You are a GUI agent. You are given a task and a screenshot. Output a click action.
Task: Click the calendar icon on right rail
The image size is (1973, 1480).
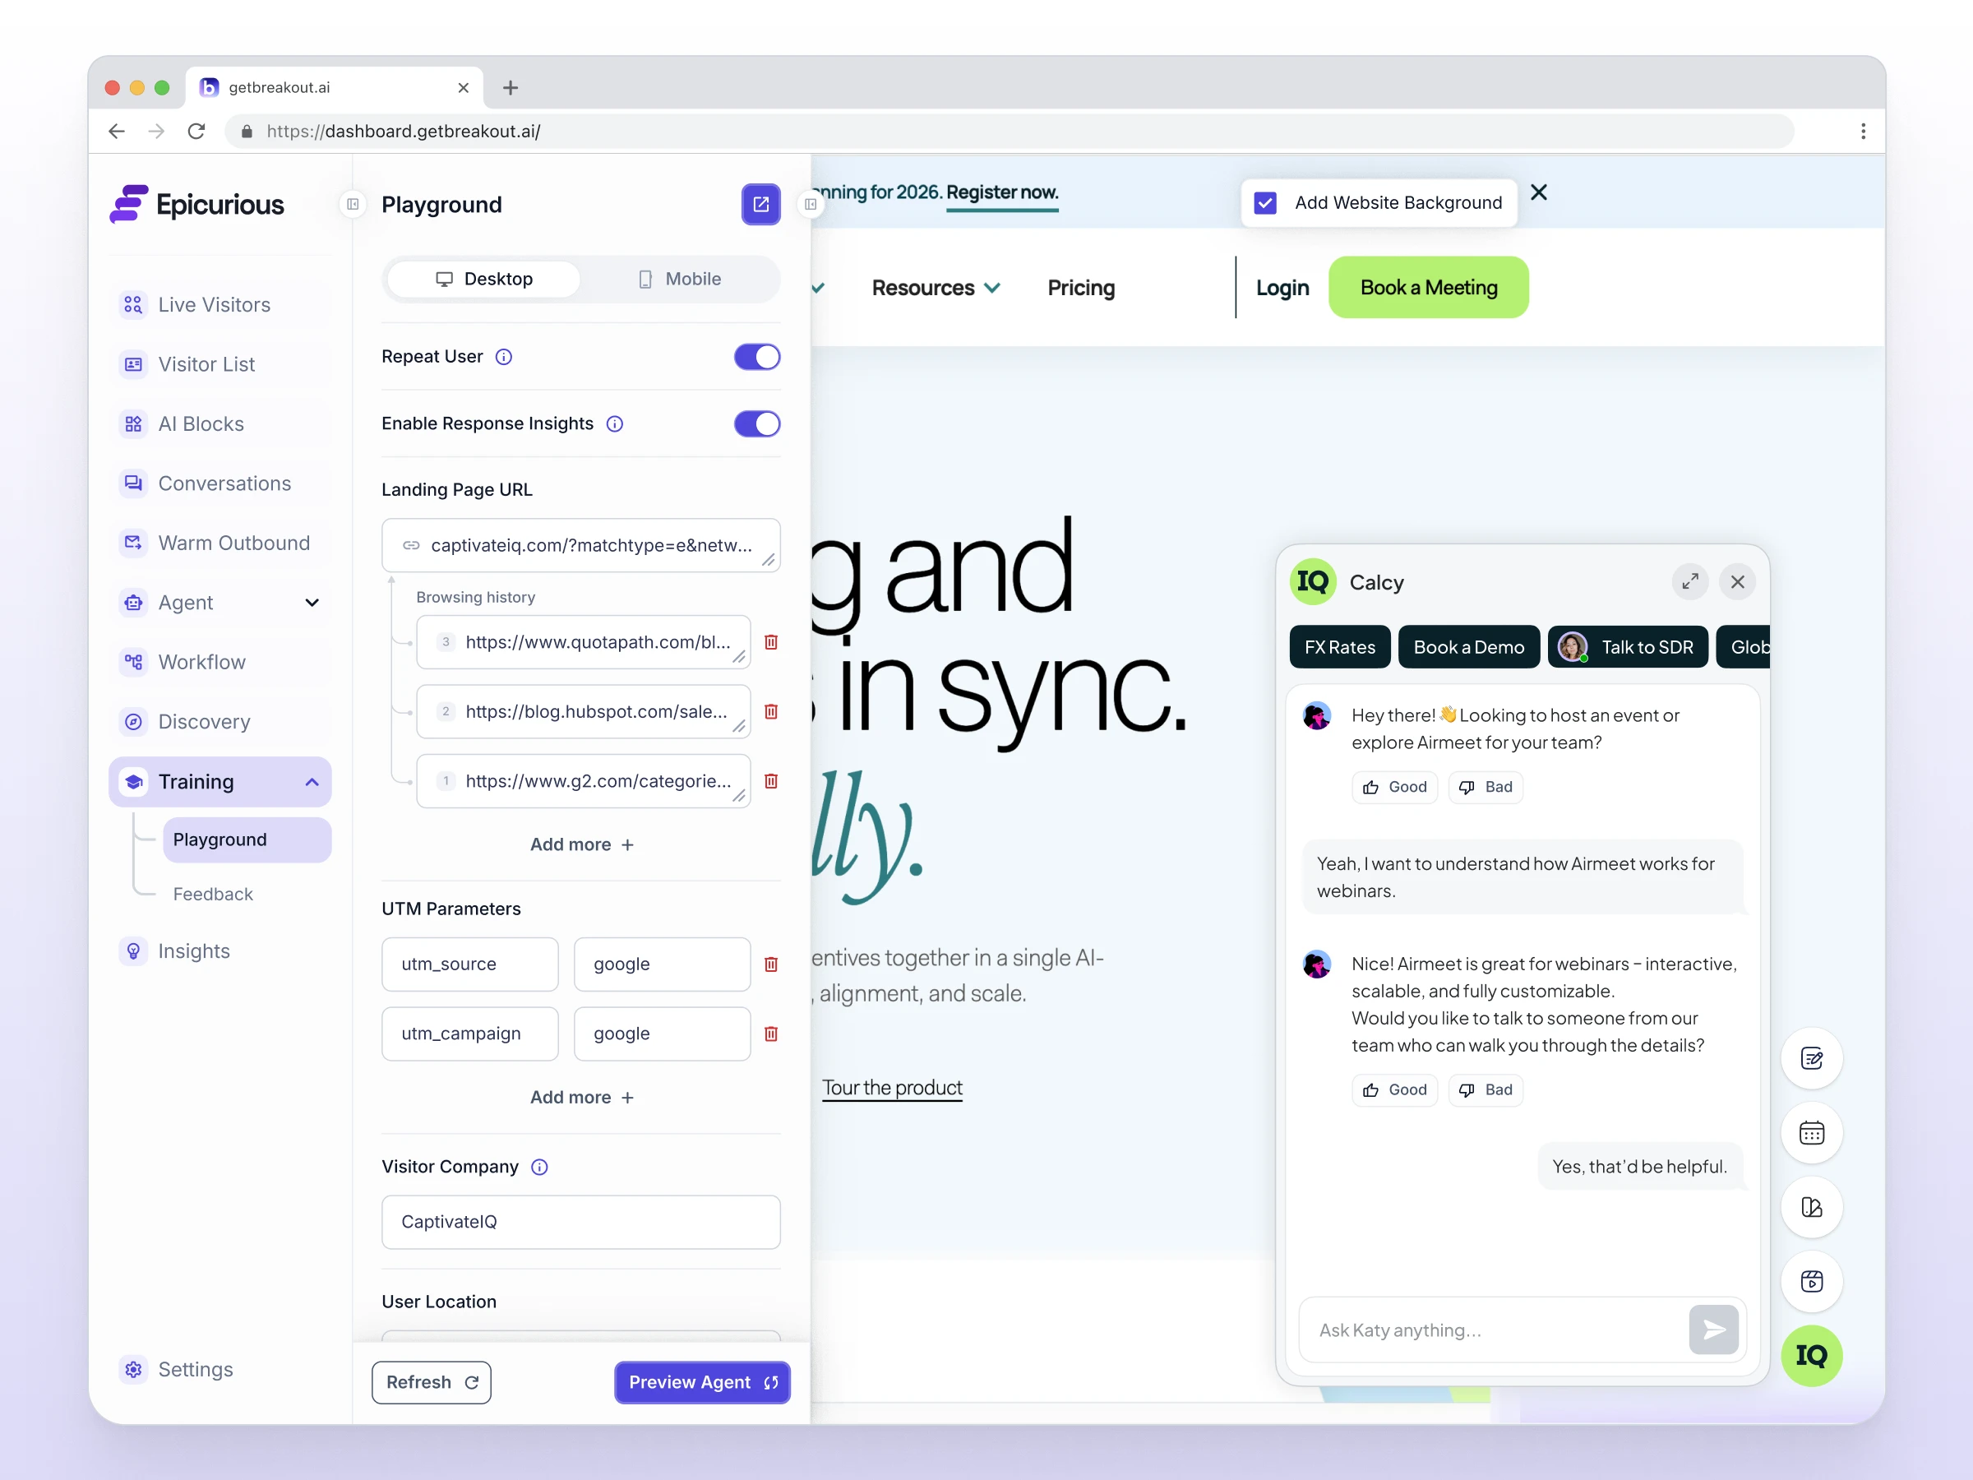(1811, 1133)
